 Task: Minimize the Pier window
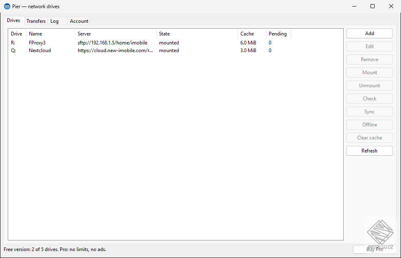point(354,7)
